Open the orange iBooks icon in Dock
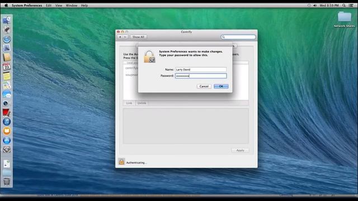This screenshot has height=201, width=358. point(7,131)
